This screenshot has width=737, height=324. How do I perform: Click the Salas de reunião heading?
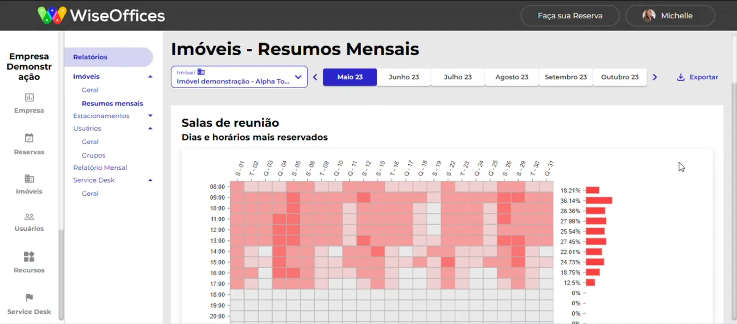coord(230,123)
